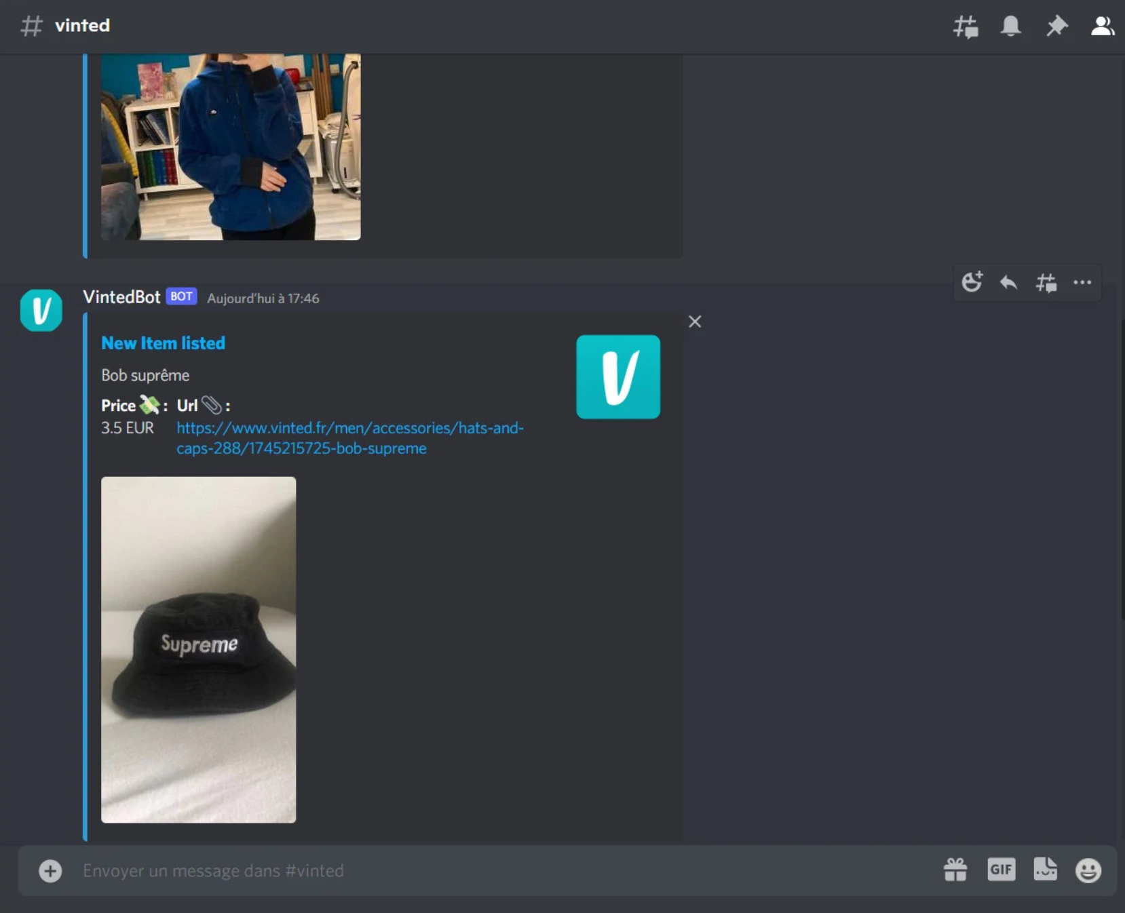Click the Vinted logo embed thumbnail
Viewport: 1125px width, 913px height.
point(617,376)
